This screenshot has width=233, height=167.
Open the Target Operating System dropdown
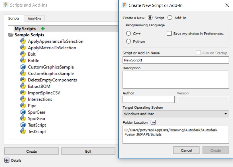pyautogui.click(x=176, y=114)
